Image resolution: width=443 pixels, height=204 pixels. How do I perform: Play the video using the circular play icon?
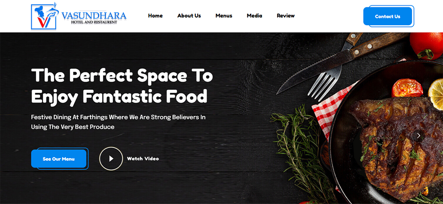tap(111, 159)
